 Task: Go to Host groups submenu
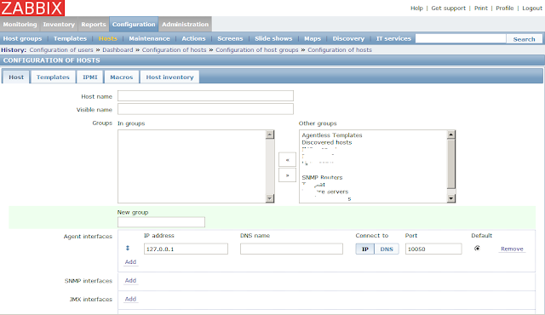click(22, 38)
